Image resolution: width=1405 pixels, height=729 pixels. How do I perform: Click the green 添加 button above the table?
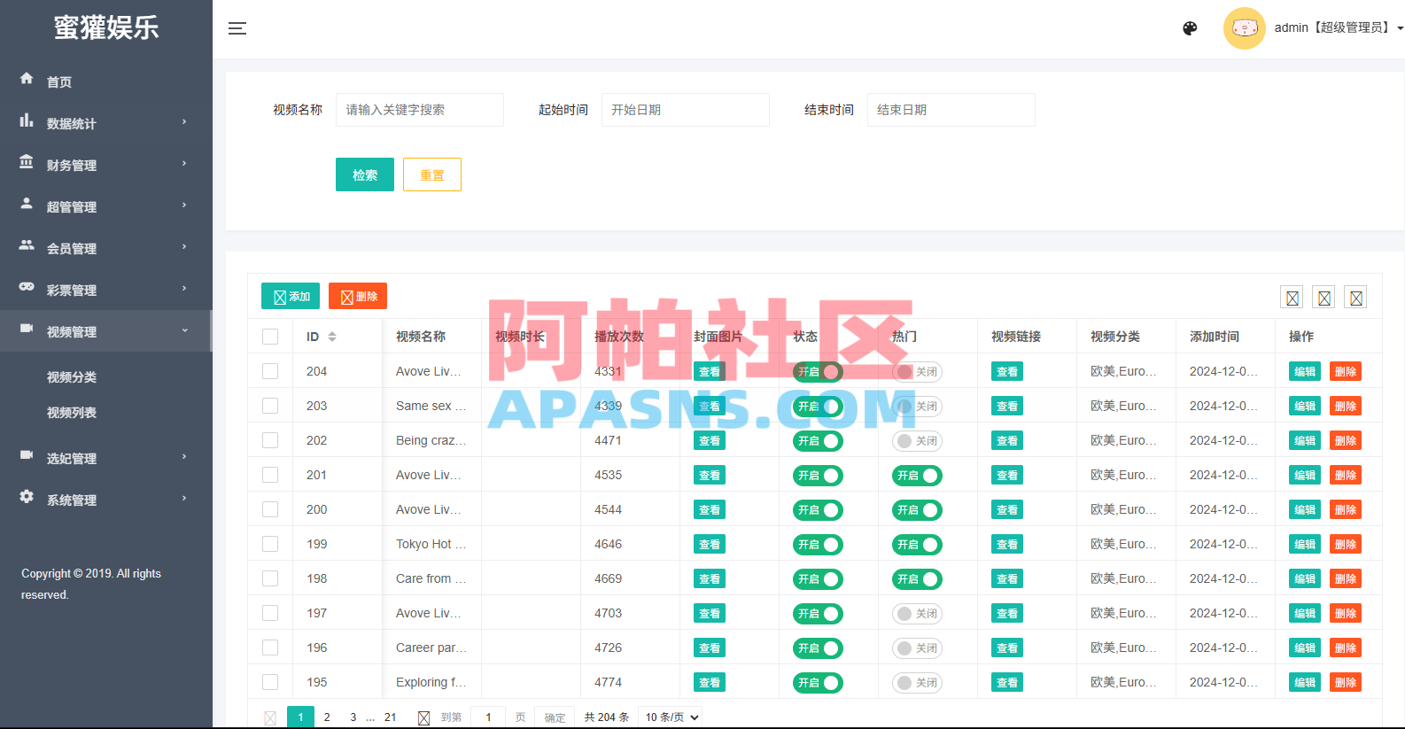point(291,296)
